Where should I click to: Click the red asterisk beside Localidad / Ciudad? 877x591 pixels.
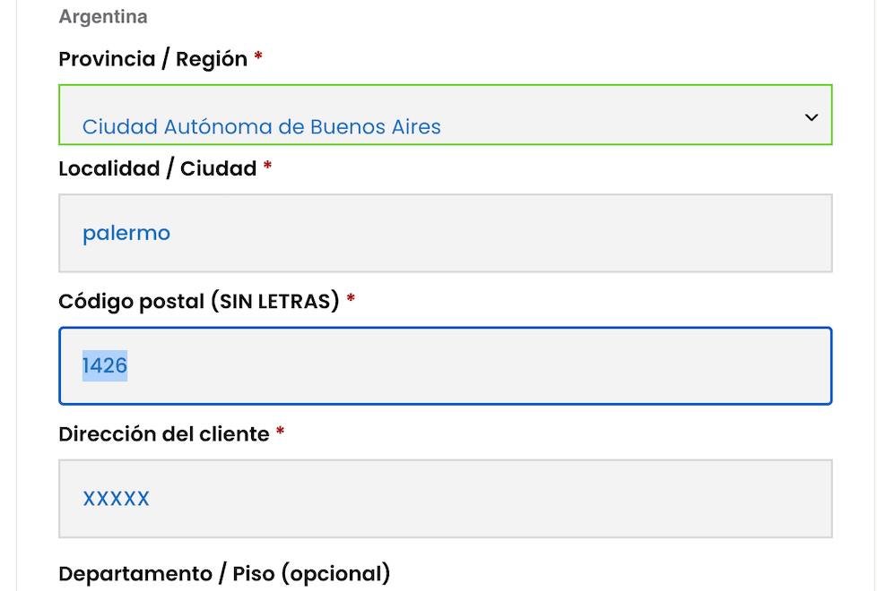click(267, 167)
